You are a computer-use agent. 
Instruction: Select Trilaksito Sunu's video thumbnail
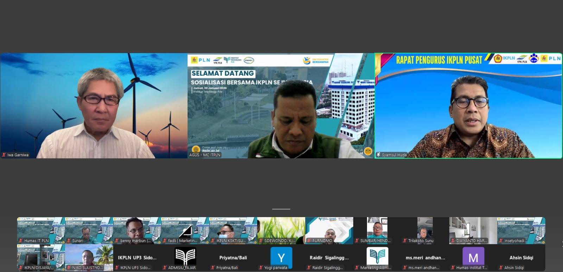tap(425, 230)
